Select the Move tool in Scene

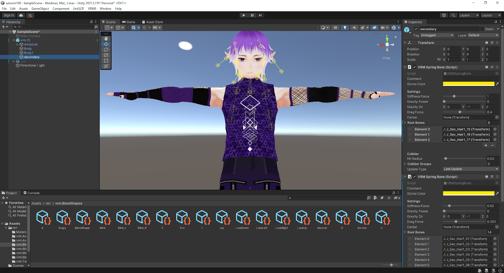[106, 44]
